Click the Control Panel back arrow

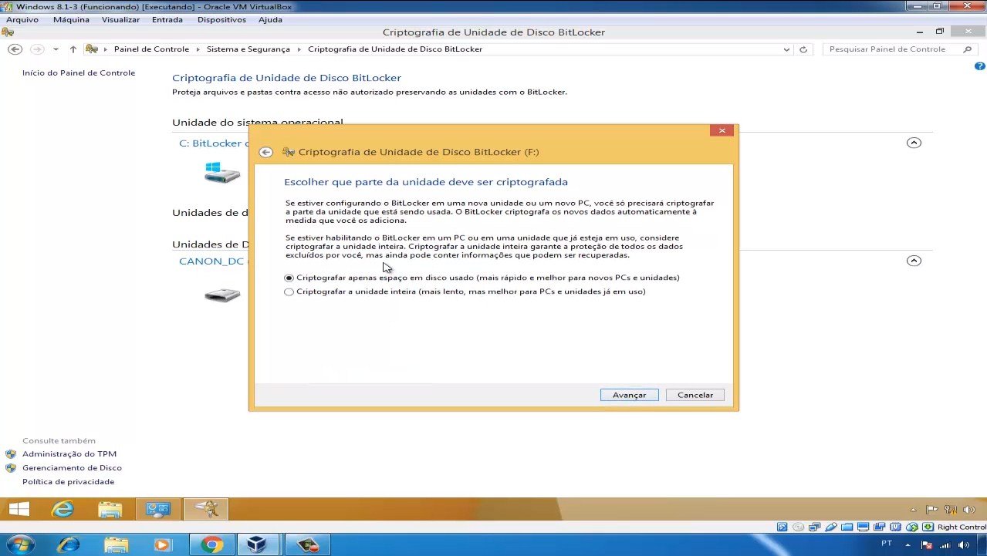(x=15, y=49)
